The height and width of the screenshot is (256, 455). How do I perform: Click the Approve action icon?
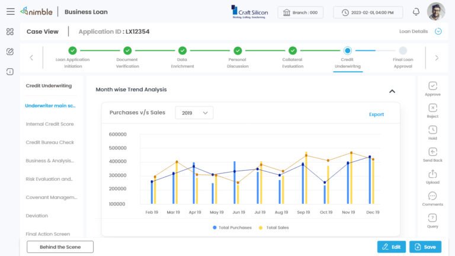(432, 86)
